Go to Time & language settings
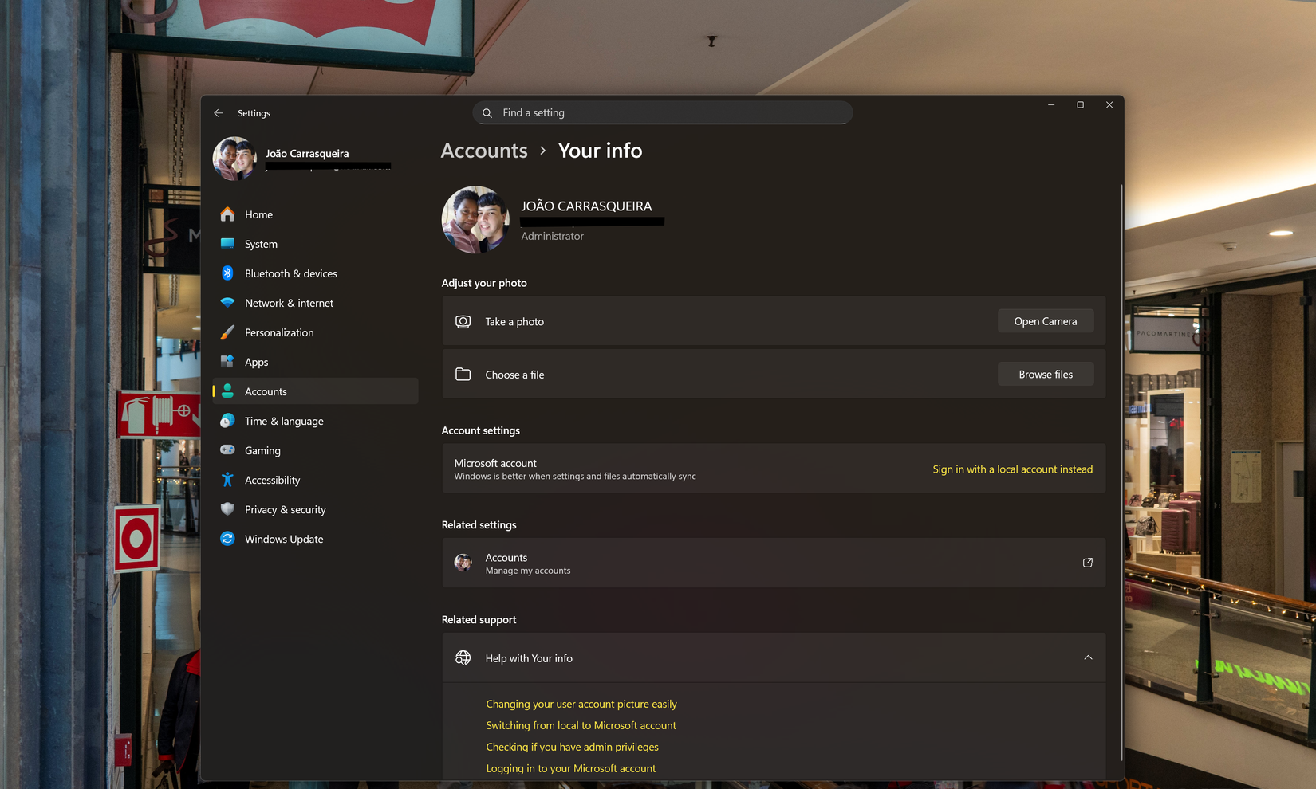Screen dimensions: 1316x789 (284, 421)
